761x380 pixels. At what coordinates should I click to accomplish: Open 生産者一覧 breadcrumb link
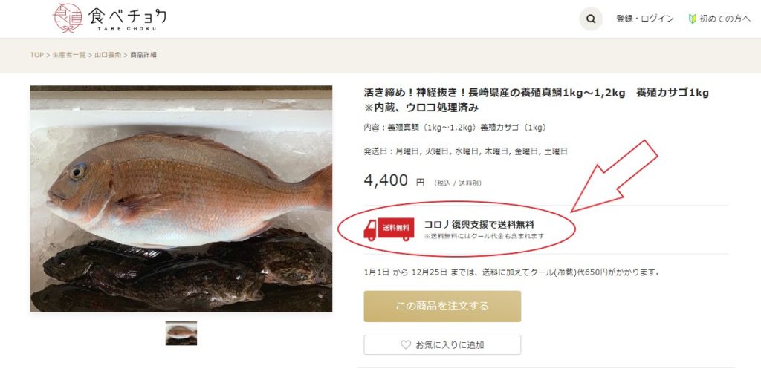(x=69, y=55)
